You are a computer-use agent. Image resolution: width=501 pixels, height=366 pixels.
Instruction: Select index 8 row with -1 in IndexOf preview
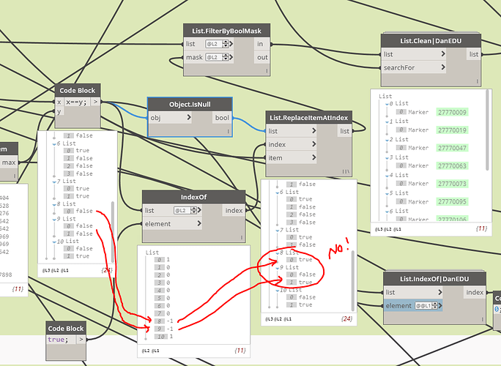click(x=164, y=321)
